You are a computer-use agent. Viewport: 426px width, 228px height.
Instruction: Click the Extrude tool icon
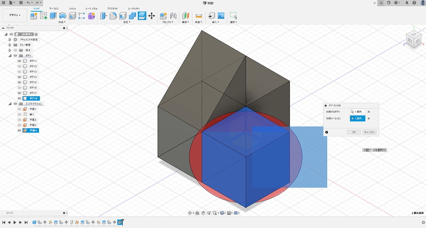[x=53, y=16]
